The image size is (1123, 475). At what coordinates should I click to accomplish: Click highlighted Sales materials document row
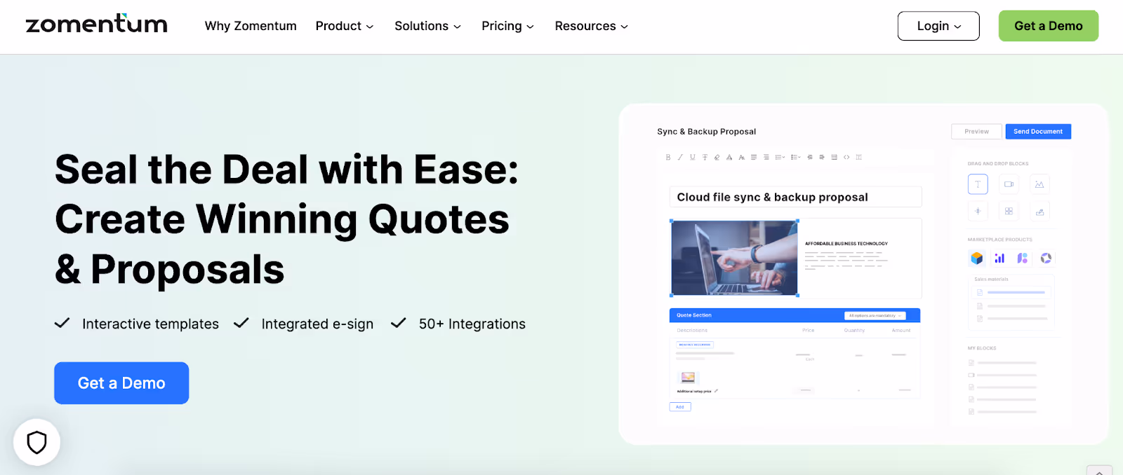click(x=1011, y=292)
